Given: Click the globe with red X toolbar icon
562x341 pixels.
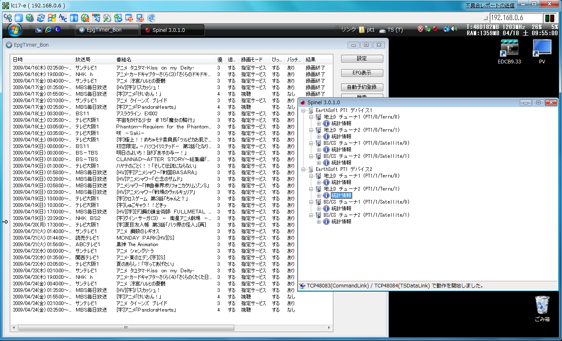Looking at the screenshot, I should (x=85, y=18).
